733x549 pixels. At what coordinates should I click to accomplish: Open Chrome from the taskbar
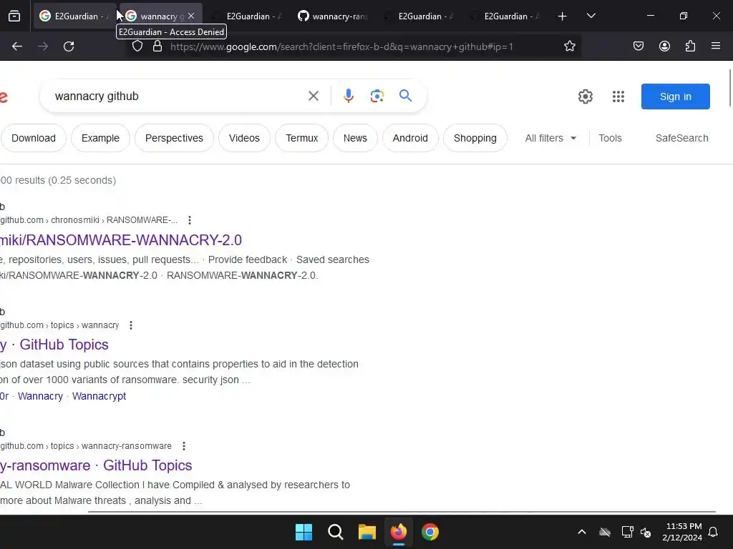coord(430,532)
